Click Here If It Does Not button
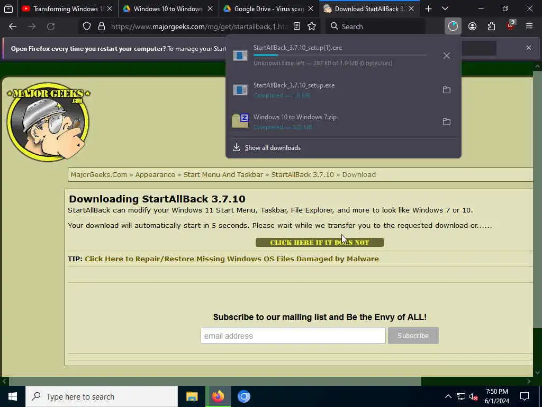This screenshot has height=407, width=542. pyautogui.click(x=320, y=243)
